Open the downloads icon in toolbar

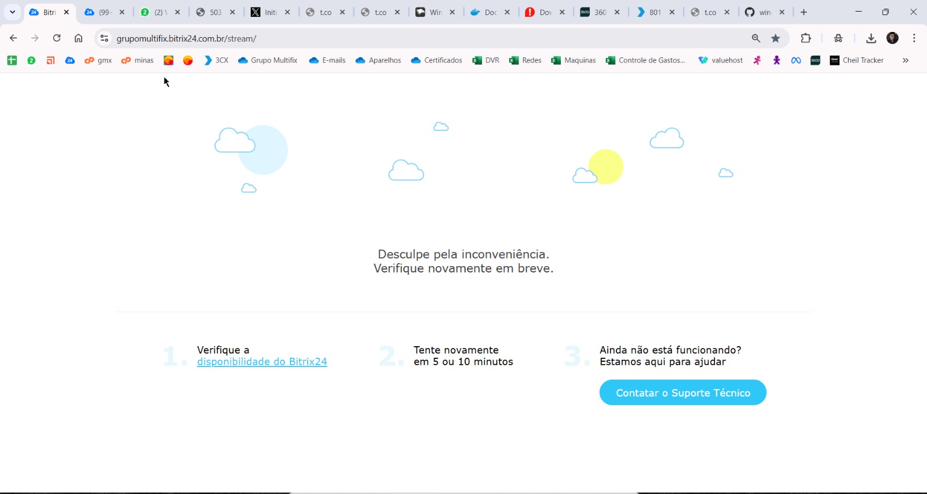(x=871, y=38)
